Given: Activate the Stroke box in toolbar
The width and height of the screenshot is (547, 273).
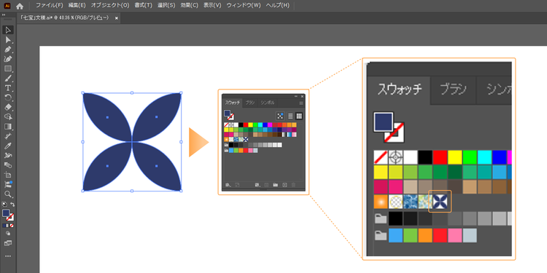Looking at the screenshot, I should tap(11, 218).
